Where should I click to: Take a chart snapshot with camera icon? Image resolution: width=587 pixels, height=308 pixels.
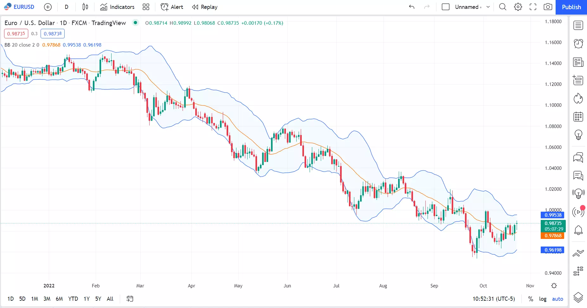point(548,7)
